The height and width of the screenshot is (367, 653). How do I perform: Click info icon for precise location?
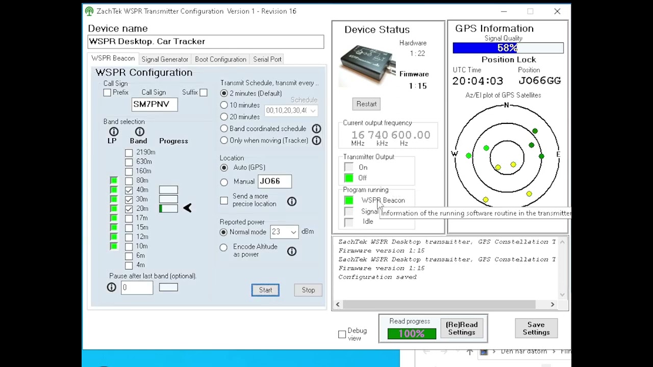pyautogui.click(x=292, y=202)
